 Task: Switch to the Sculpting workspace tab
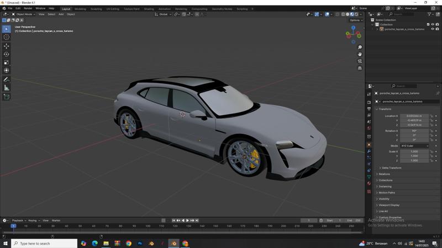click(x=96, y=9)
